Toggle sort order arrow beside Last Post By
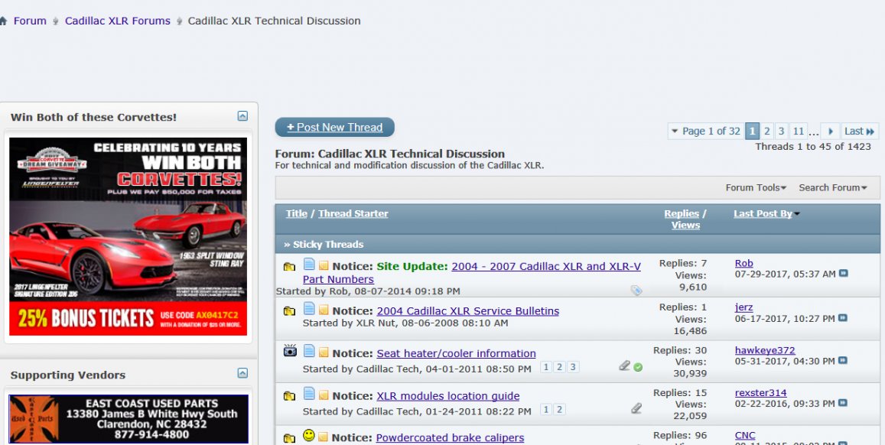This screenshot has height=445, width=885. (797, 214)
